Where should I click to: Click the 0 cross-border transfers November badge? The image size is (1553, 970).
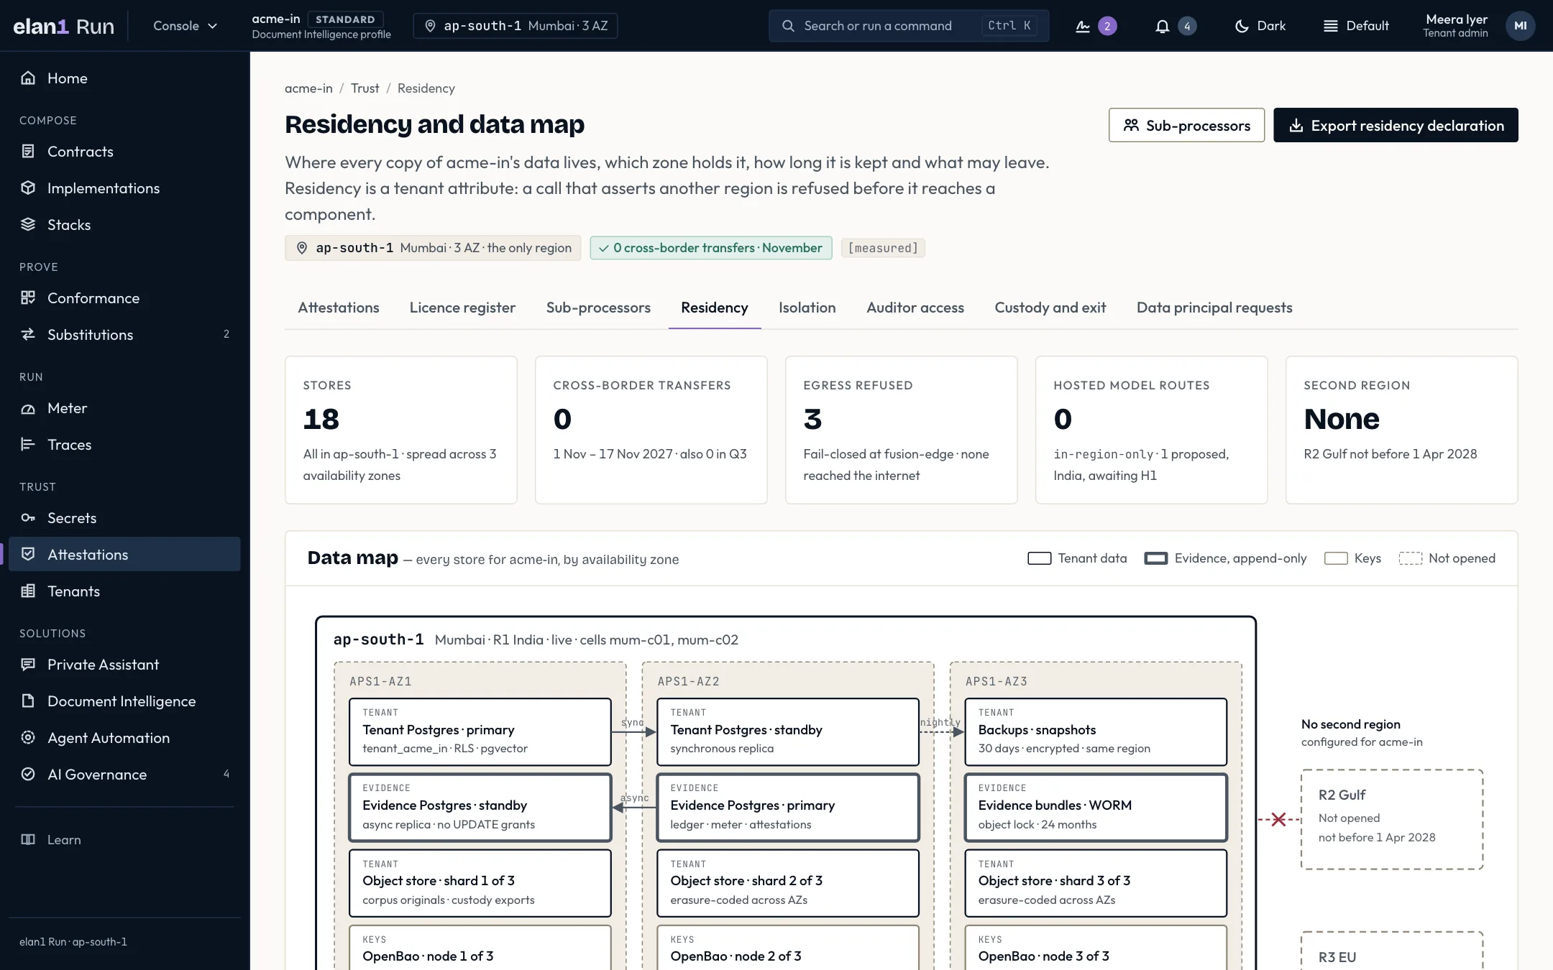(x=710, y=248)
